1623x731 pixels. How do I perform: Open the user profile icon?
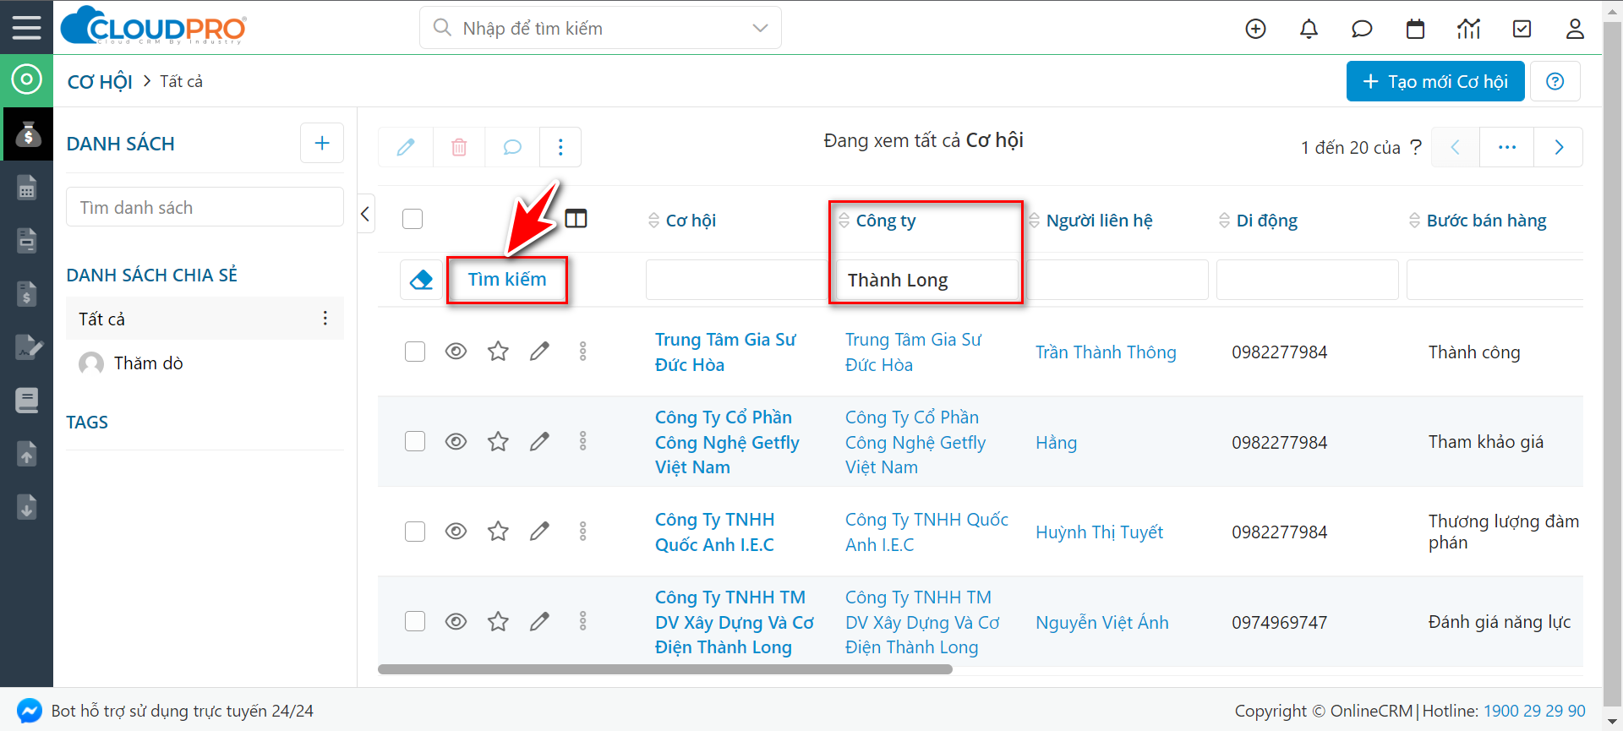click(x=1575, y=29)
